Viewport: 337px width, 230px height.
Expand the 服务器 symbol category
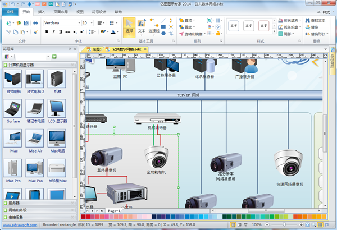click(15, 203)
